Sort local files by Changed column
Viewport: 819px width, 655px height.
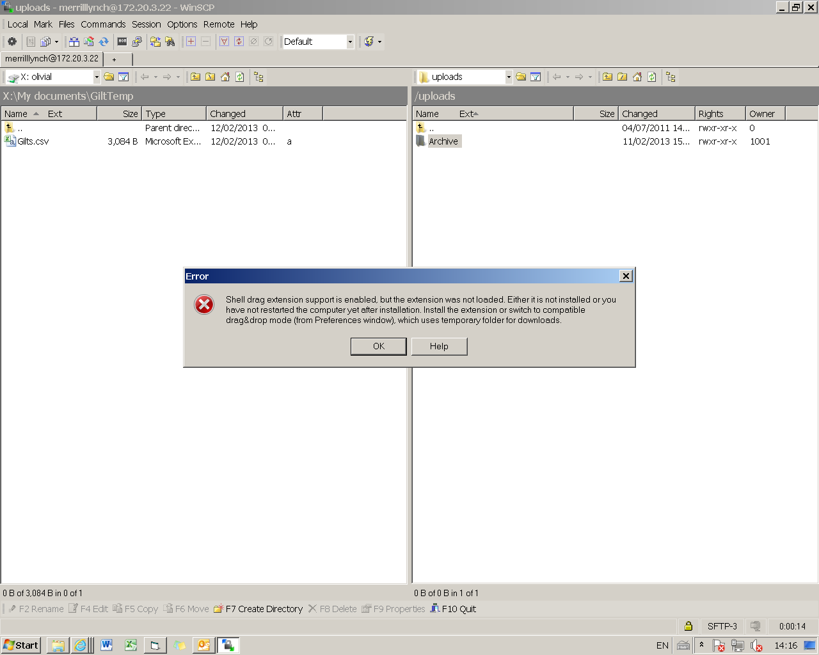click(x=244, y=114)
